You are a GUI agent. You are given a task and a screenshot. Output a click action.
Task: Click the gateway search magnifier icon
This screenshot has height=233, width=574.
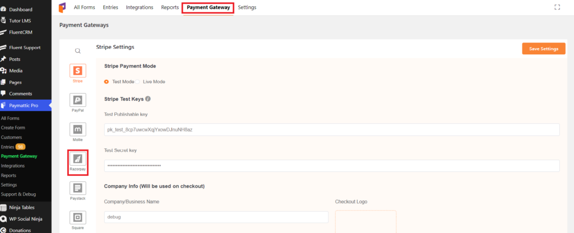point(77,51)
